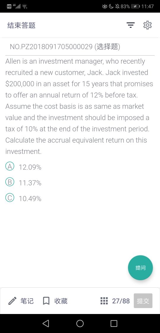
Task: Open the 27/88 question counter
Action: click(121, 301)
